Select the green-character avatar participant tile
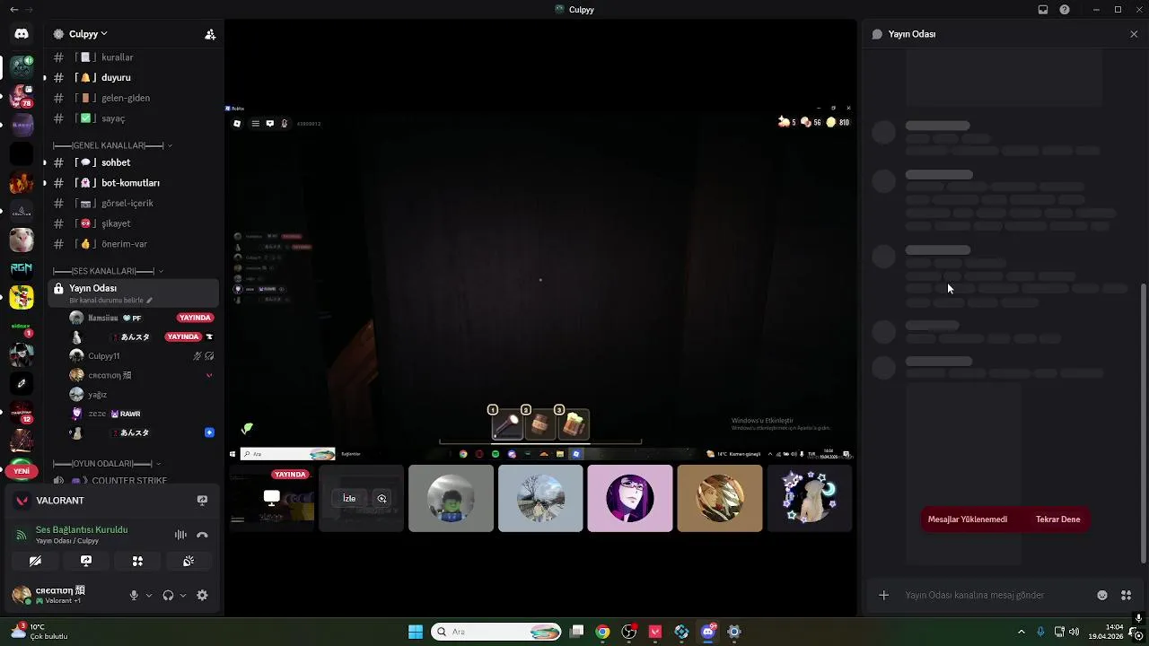This screenshot has height=646, width=1149. (x=451, y=498)
